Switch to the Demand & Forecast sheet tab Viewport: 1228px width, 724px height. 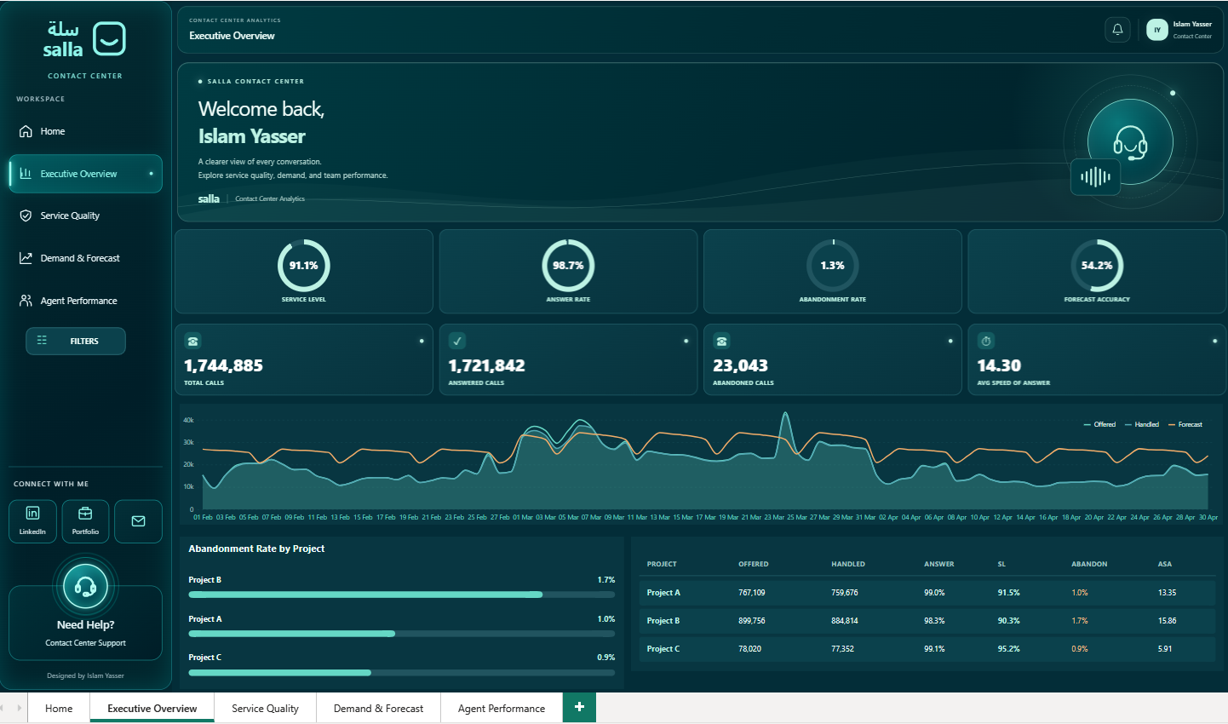click(x=378, y=708)
